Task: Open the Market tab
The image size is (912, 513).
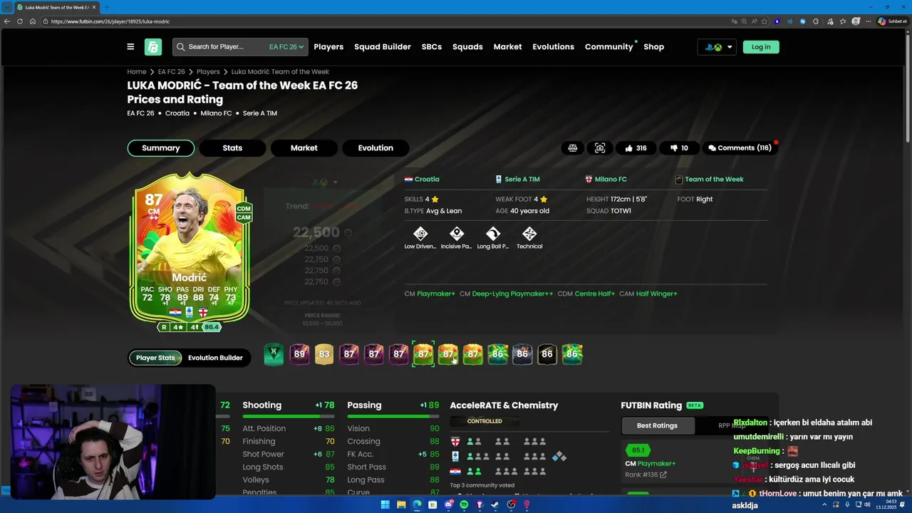Action: [304, 148]
